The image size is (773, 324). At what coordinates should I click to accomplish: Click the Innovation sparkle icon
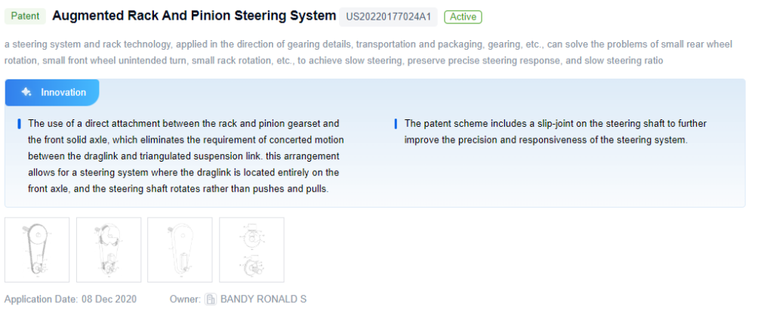click(x=26, y=92)
